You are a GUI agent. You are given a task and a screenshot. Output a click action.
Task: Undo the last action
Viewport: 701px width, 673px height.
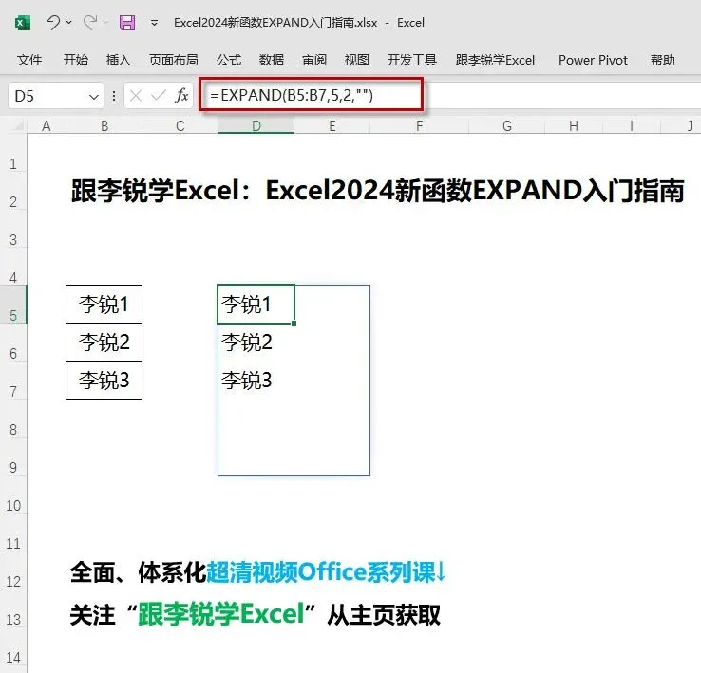click(53, 22)
